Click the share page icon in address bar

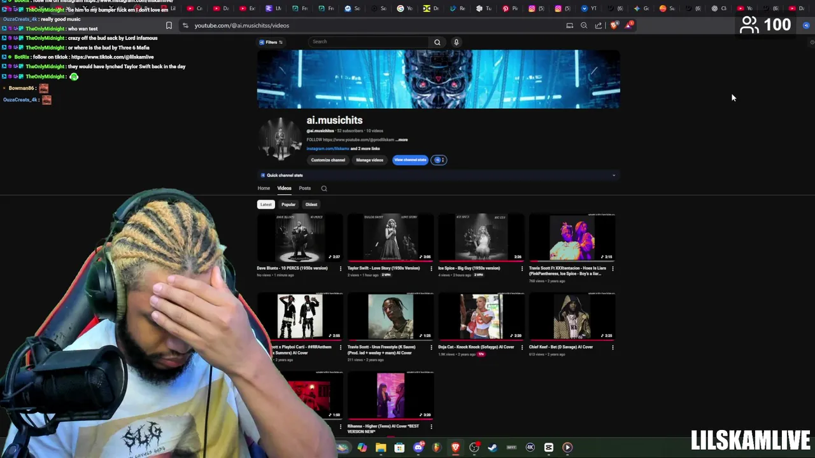[599, 25]
